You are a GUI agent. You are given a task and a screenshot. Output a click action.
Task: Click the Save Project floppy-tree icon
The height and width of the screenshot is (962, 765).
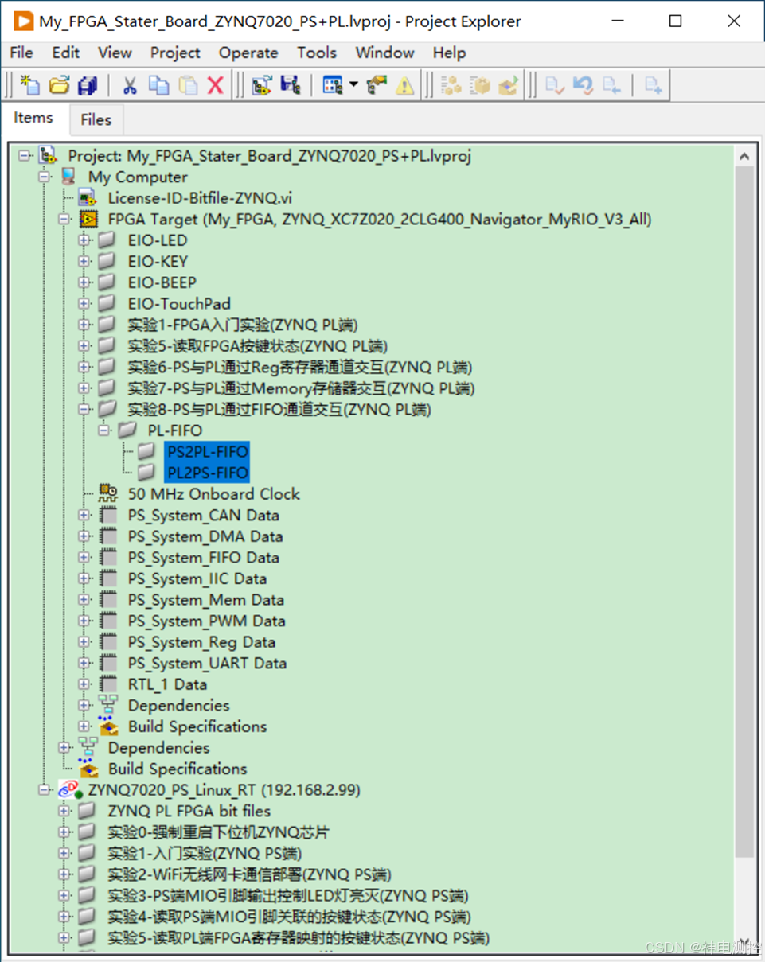point(290,85)
